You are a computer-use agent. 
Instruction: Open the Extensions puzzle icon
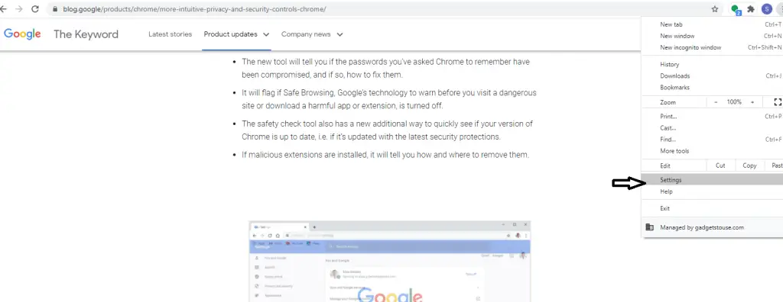point(751,9)
